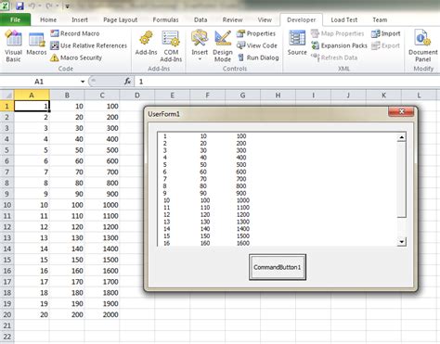This screenshot has width=440, height=344.
Task: Select row 5 header
Action: (6, 150)
